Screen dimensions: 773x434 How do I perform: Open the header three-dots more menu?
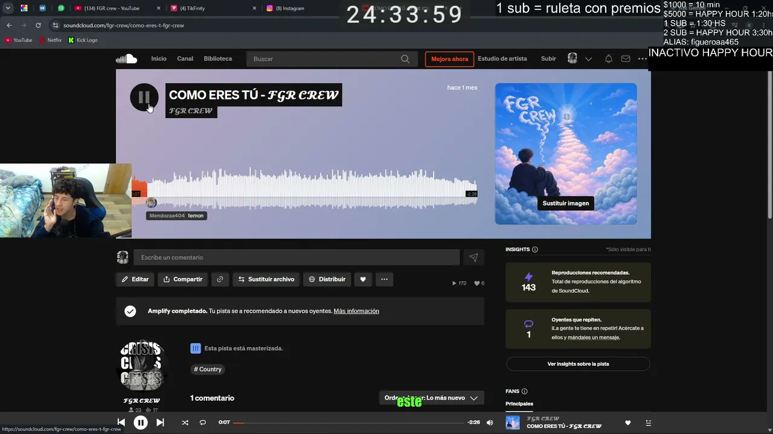[x=642, y=59]
